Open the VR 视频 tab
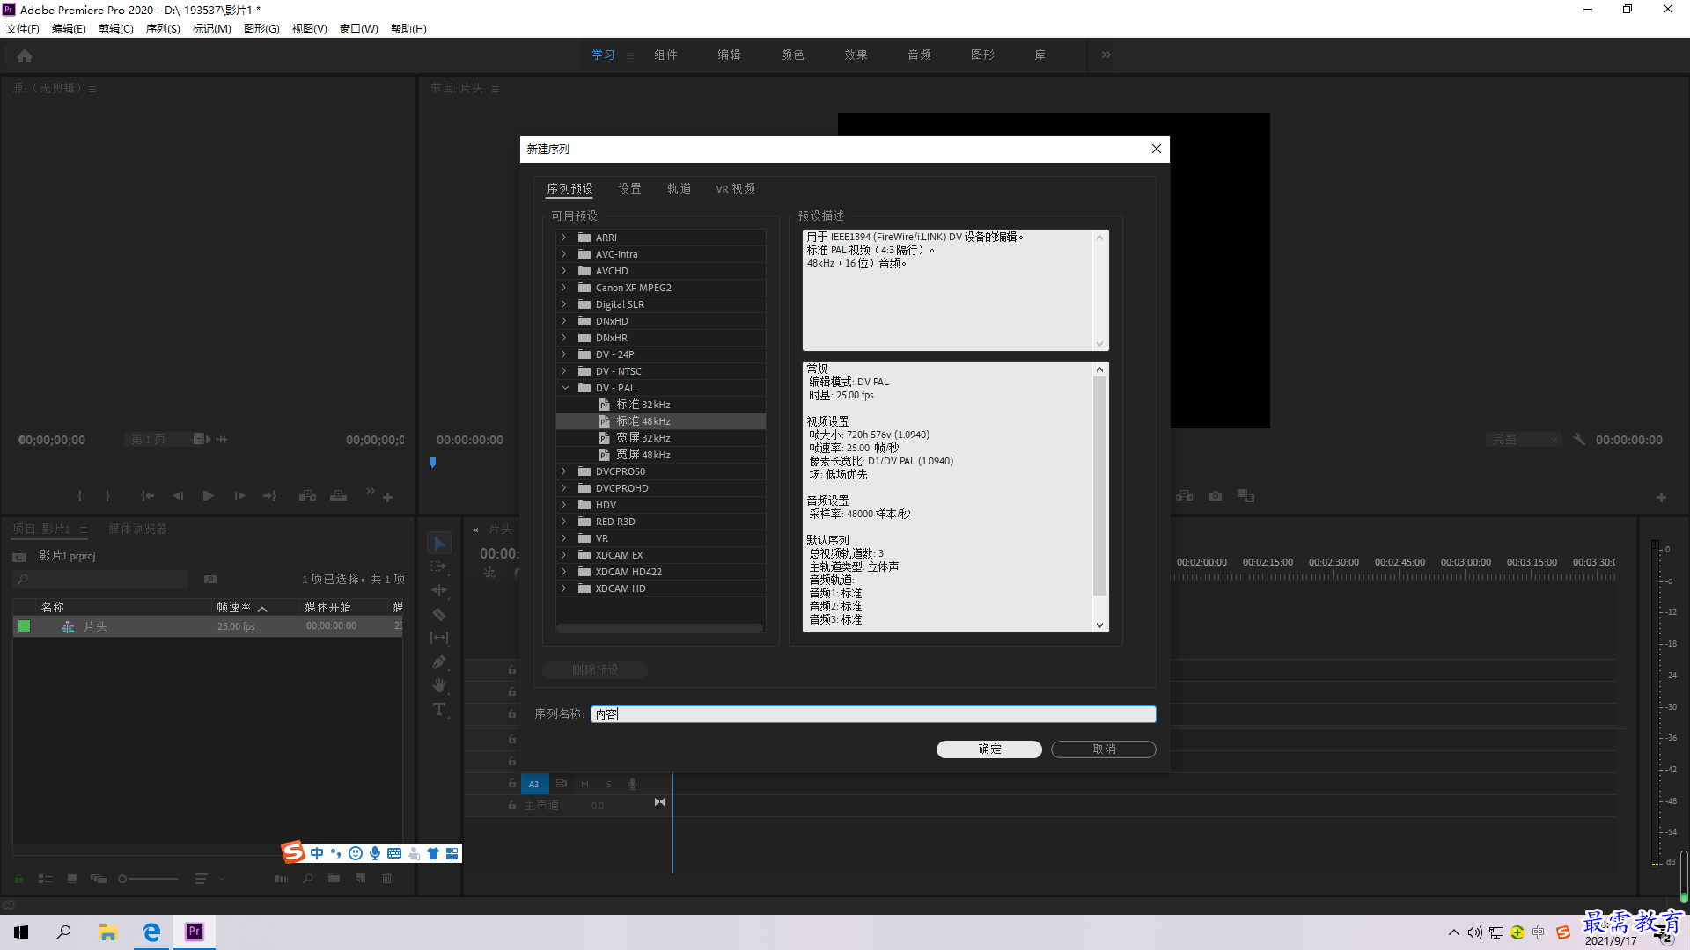Image resolution: width=1690 pixels, height=950 pixels. click(x=735, y=188)
